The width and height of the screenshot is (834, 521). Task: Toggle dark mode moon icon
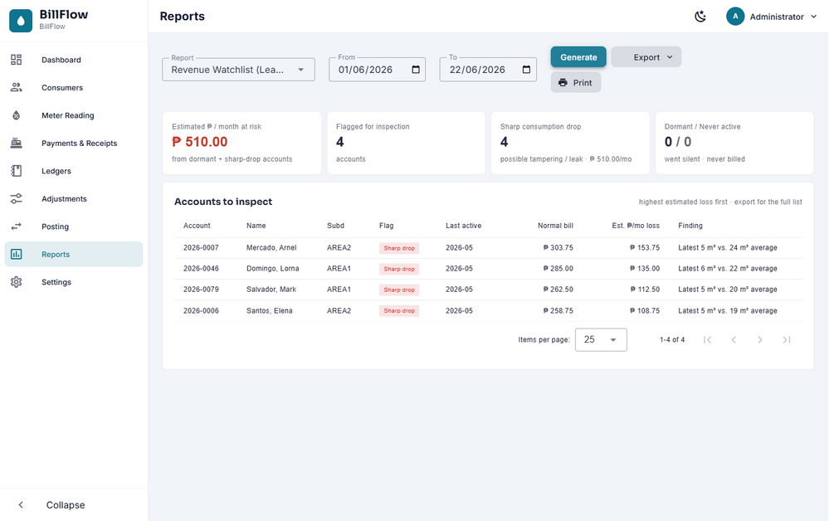coord(700,17)
